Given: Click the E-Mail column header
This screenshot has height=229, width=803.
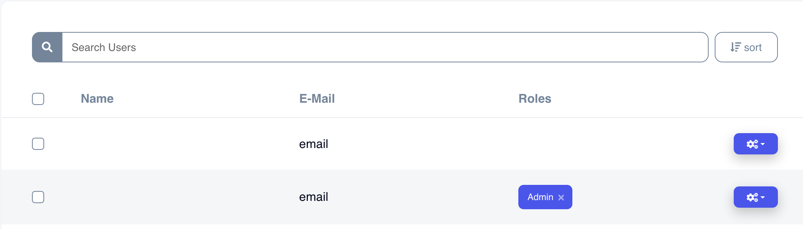Looking at the screenshot, I should (317, 99).
